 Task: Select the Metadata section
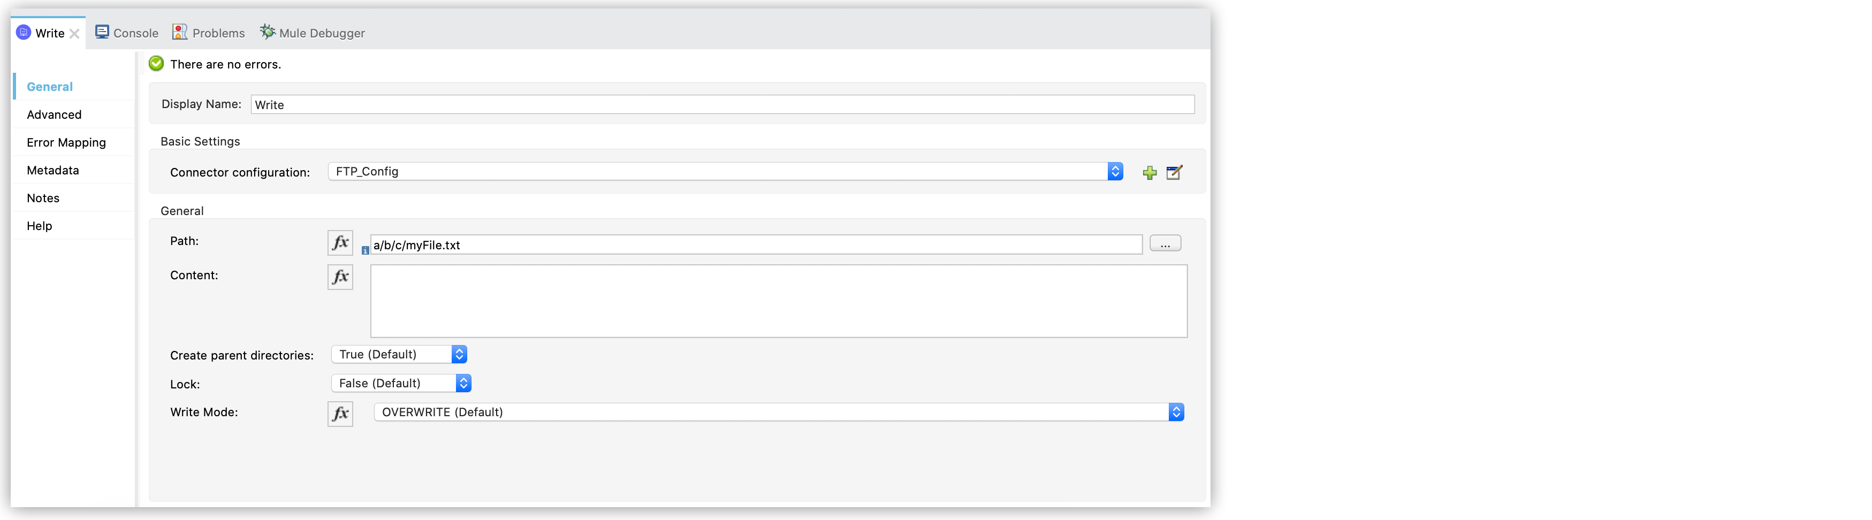[x=53, y=170]
